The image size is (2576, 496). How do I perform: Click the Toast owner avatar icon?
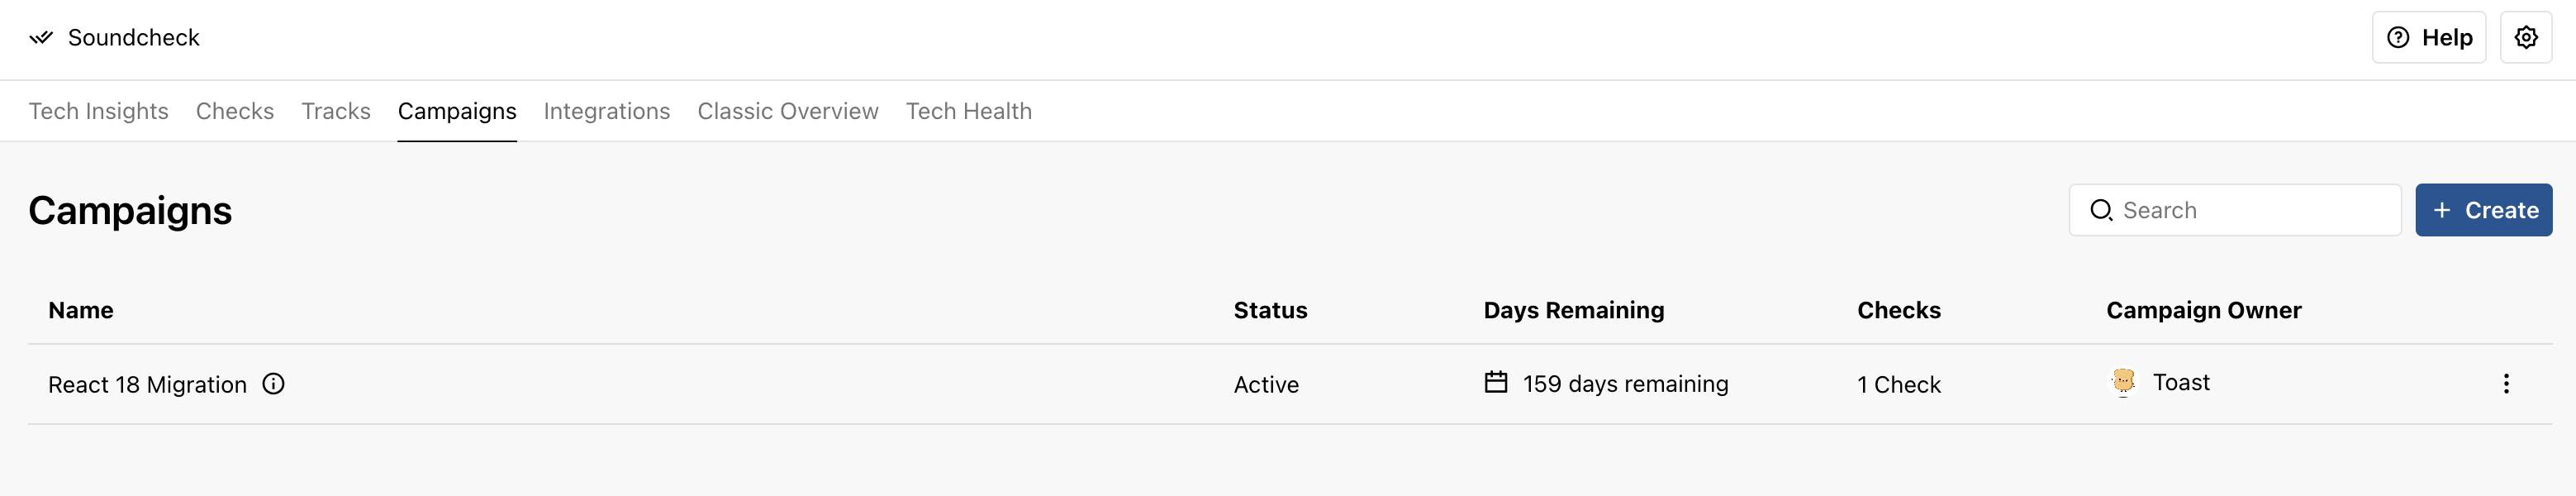[2123, 382]
